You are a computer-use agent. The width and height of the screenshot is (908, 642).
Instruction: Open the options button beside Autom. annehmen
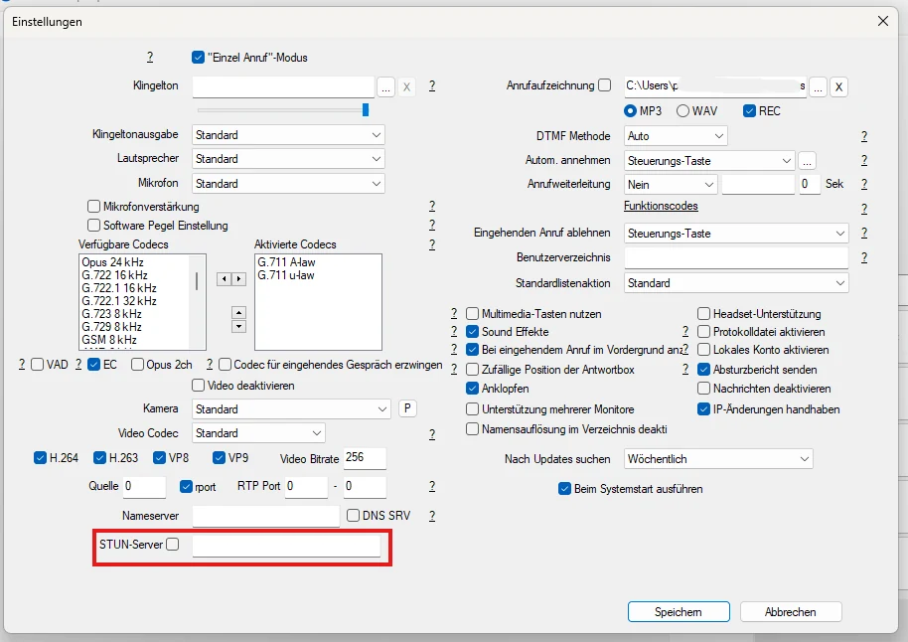coord(807,161)
